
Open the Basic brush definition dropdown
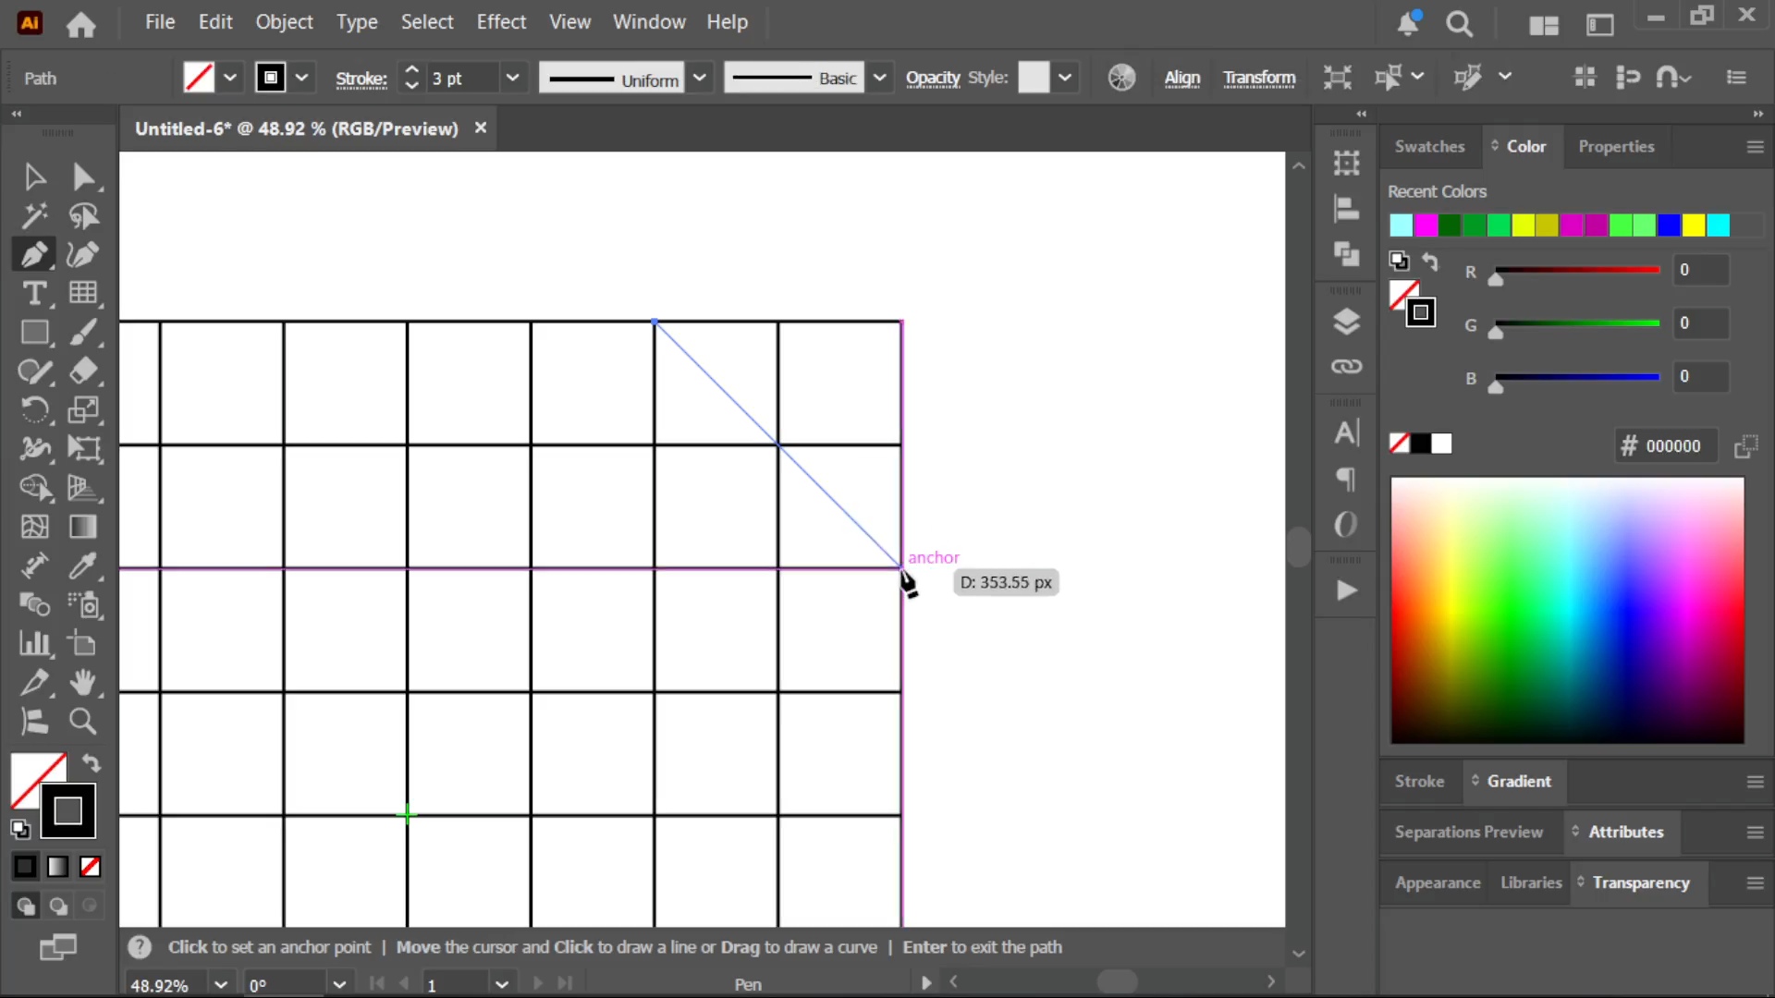coord(880,79)
